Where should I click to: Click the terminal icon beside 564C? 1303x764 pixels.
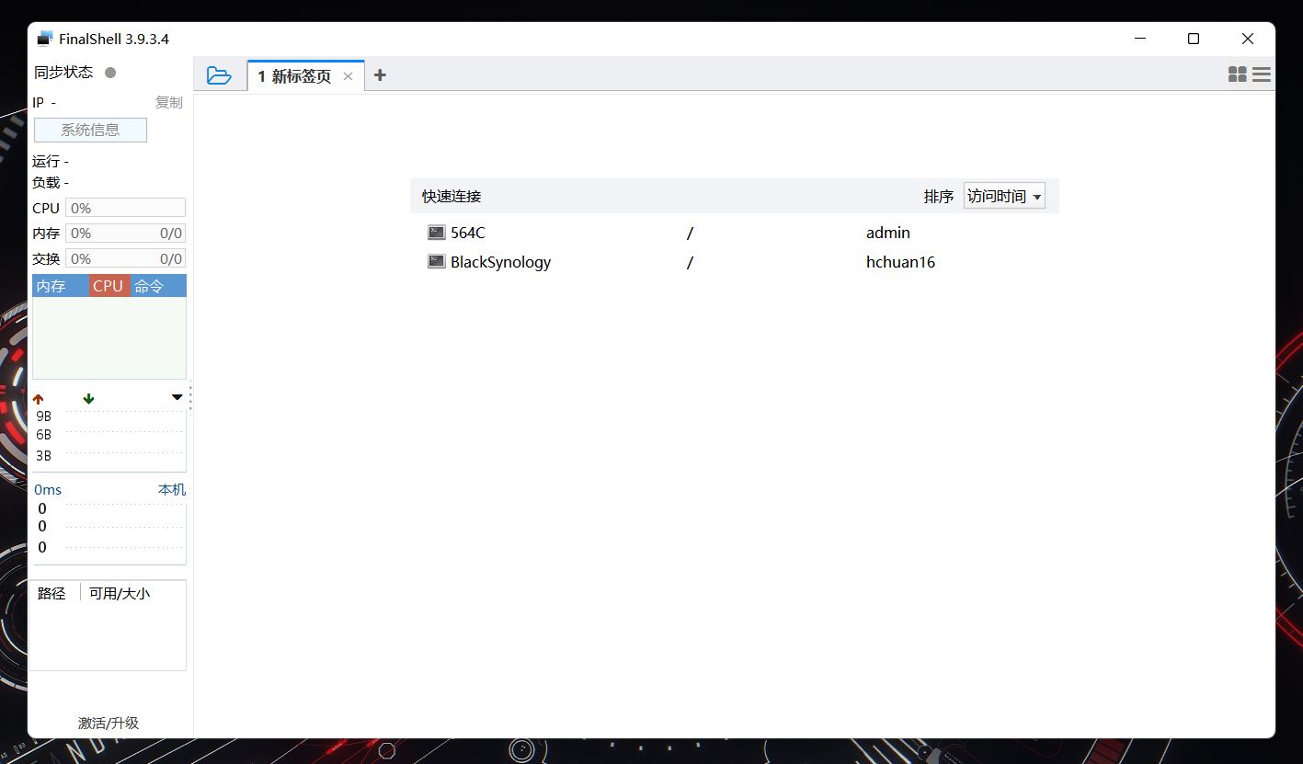click(x=436, y=233)
